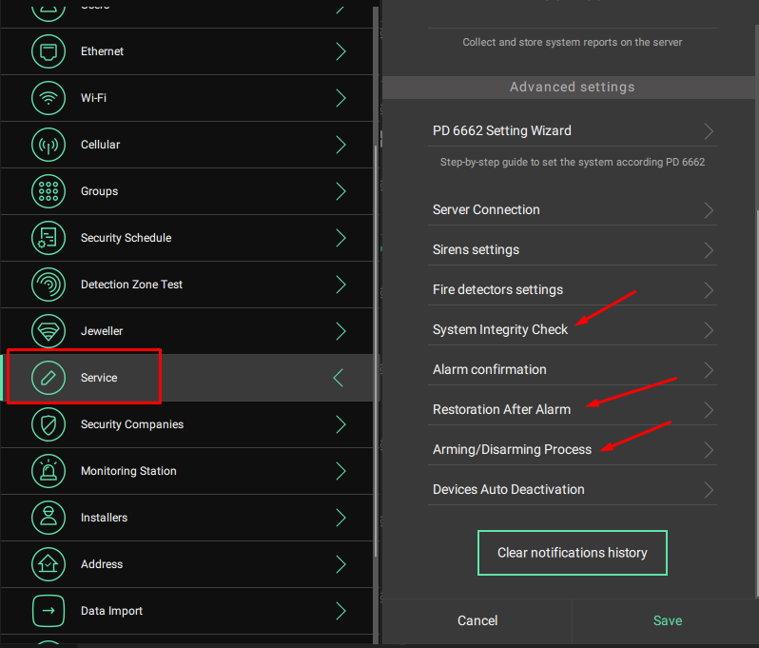This screenshot has height=648, width=759.
Task: Click the Address house icon
Action: (49, 564)
